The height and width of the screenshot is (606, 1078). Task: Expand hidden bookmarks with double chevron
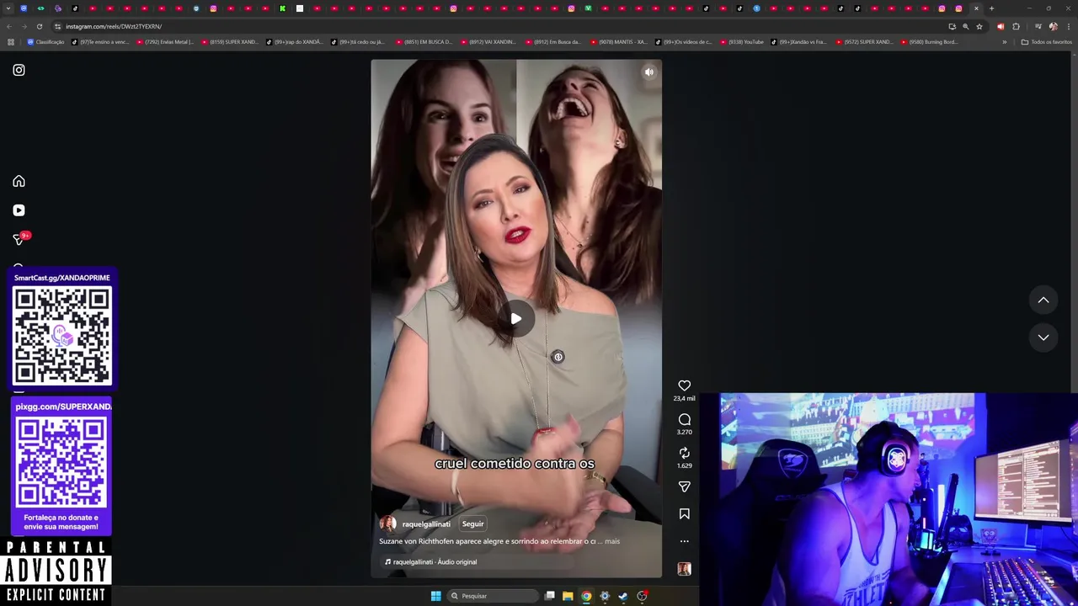[x=1004, y=42]
